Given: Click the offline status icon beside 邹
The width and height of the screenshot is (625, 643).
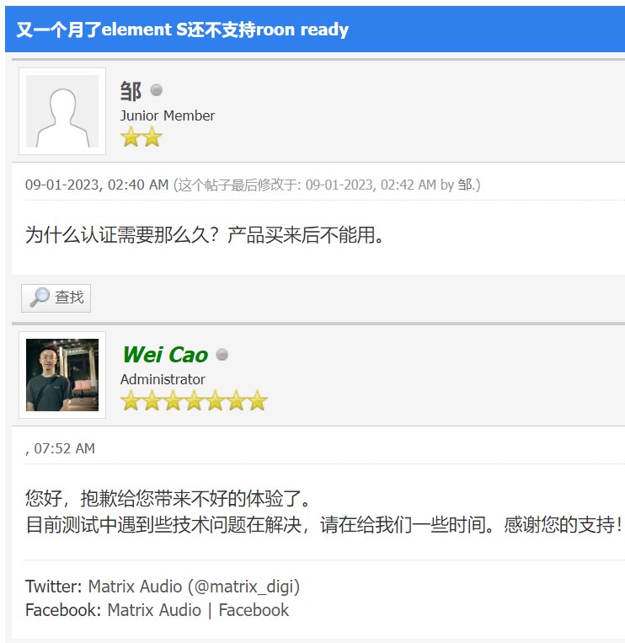Looking at the screenshot, I should (x=156, y=90).
